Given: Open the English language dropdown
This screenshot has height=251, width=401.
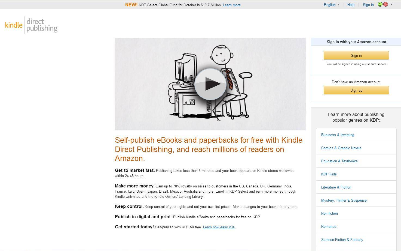Looking at the screenshot, I should click(331, 5).
